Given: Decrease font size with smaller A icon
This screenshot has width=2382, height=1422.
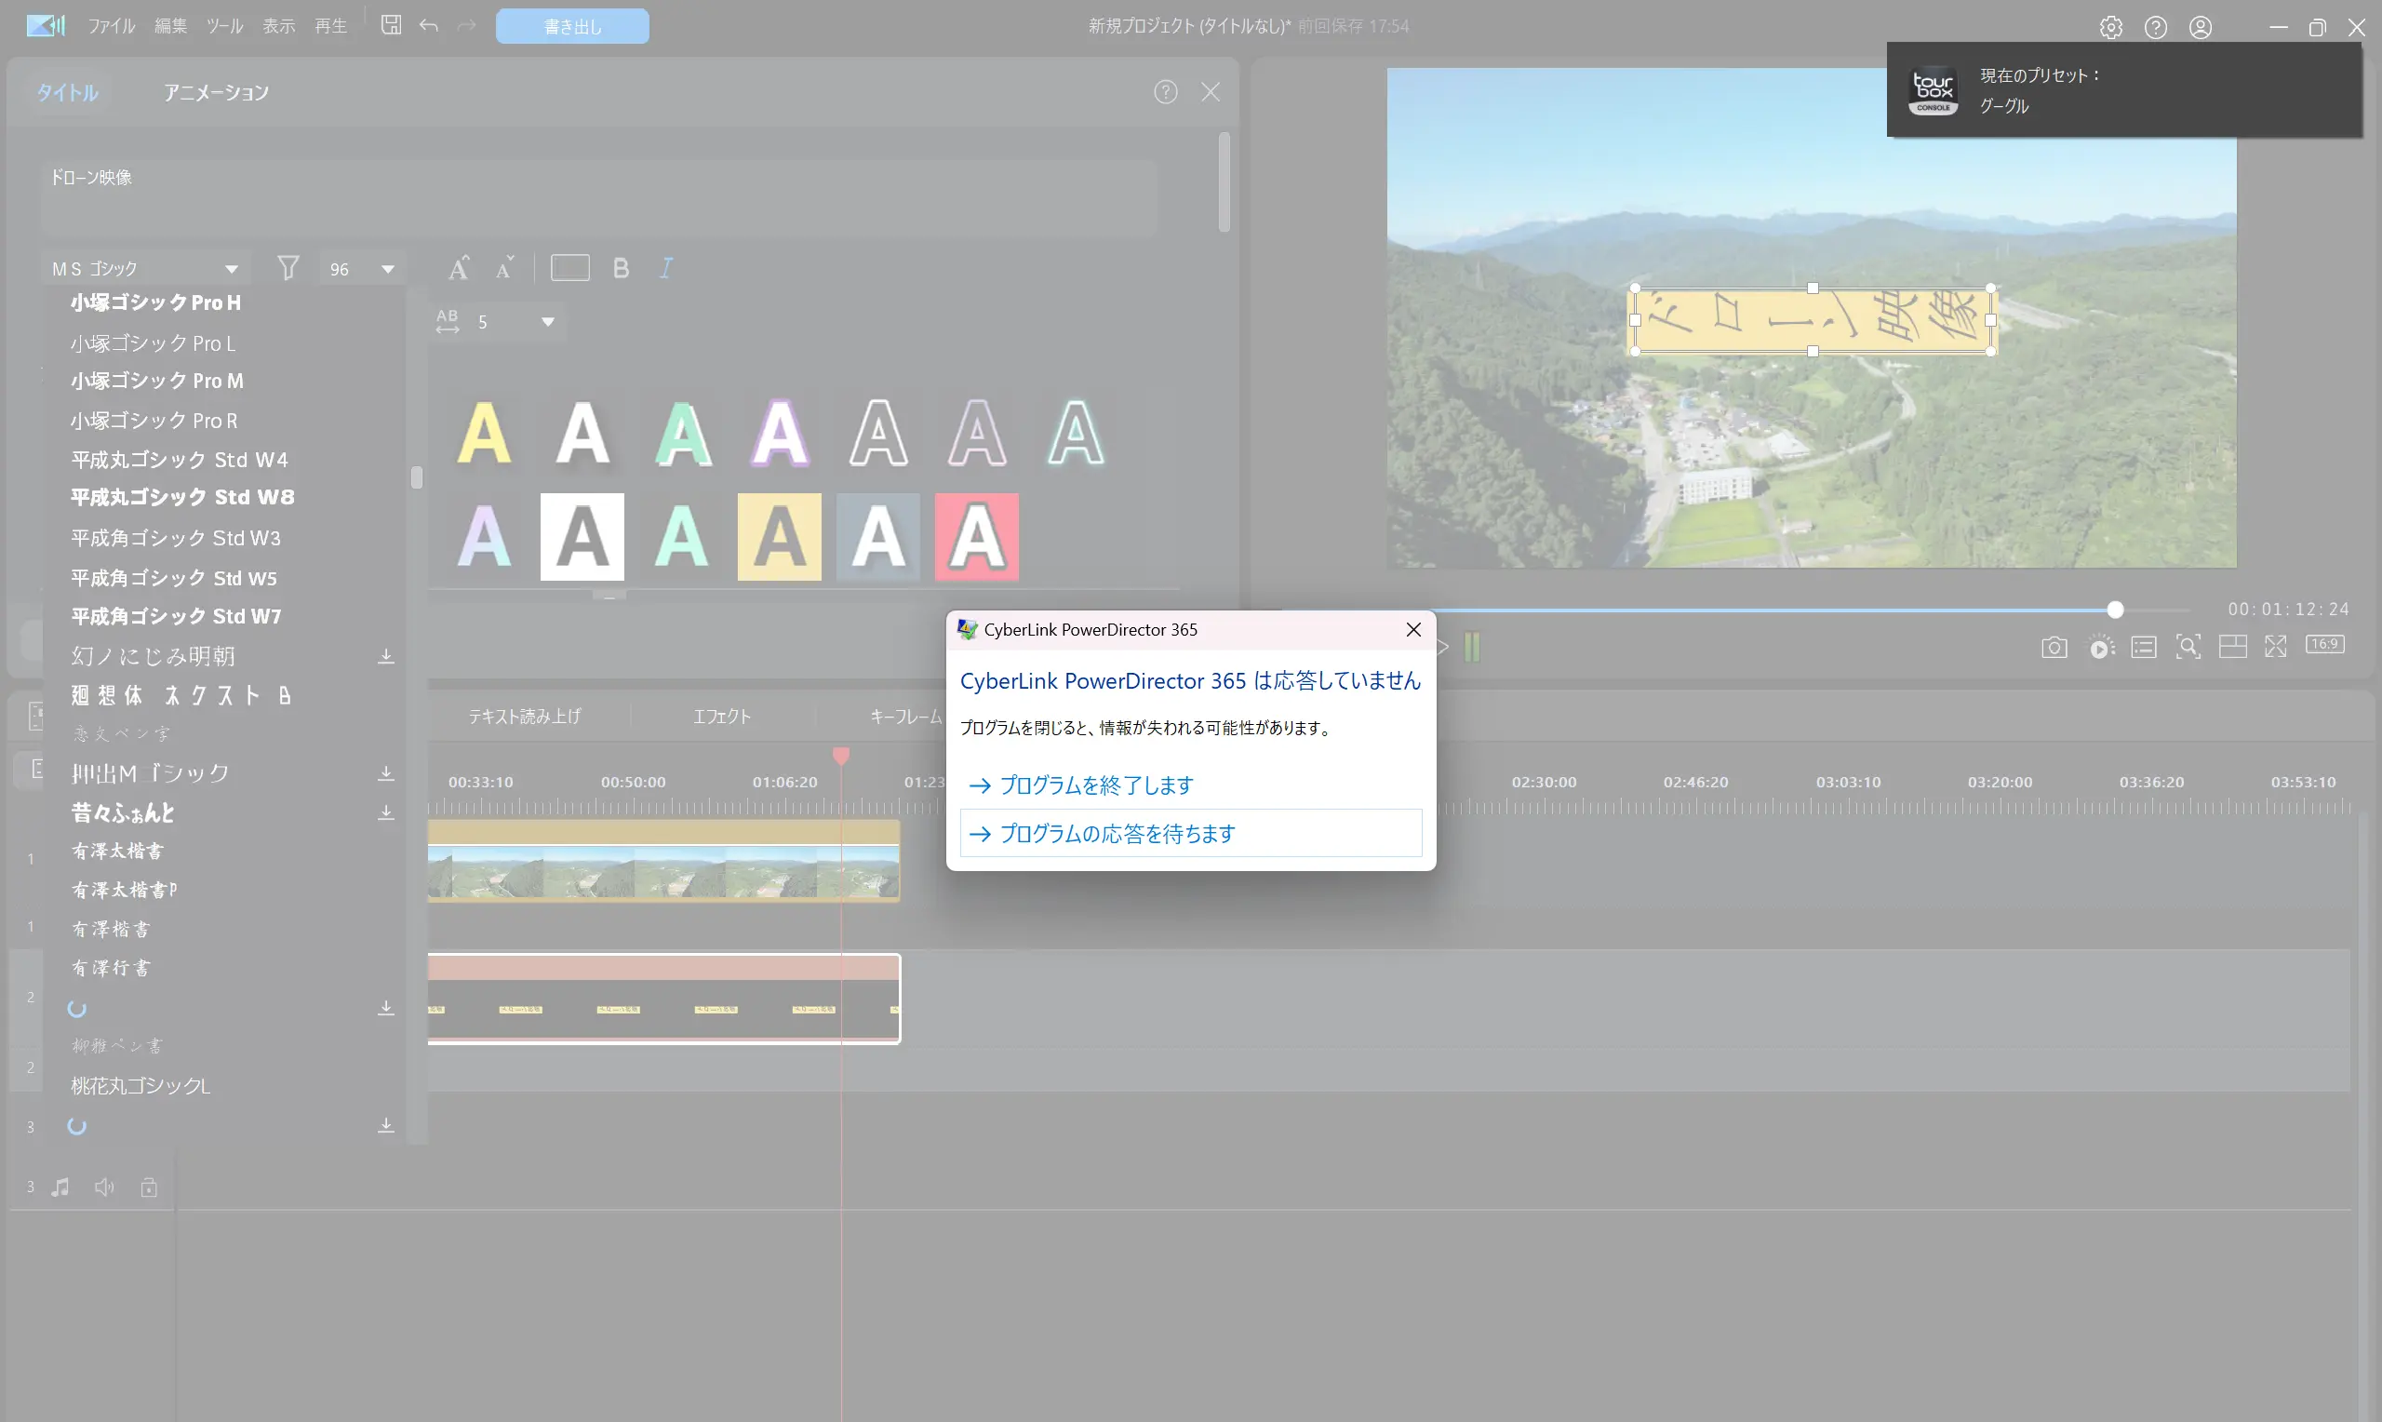Looking at the screenshot, I should point(504,267).
